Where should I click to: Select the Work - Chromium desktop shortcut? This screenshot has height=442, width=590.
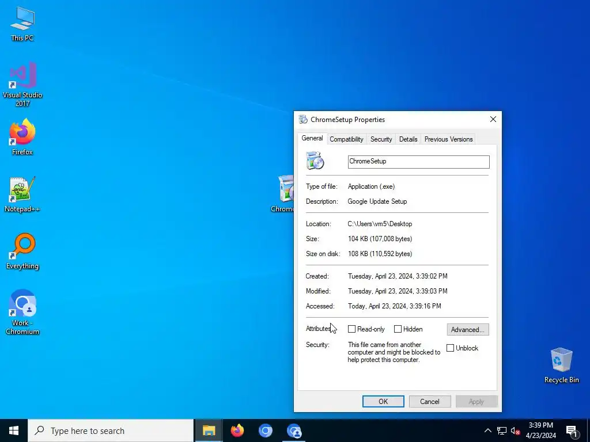(x=22, y=311)
